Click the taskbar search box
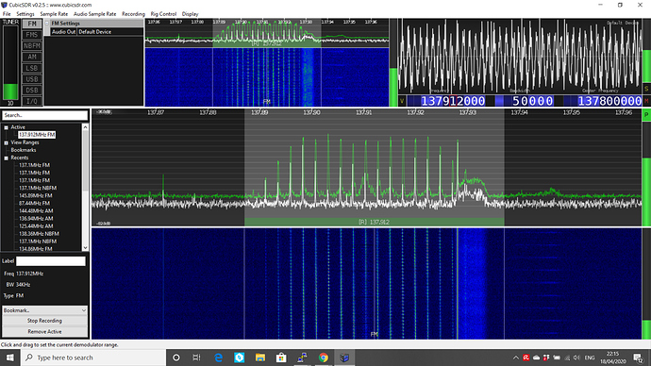The height and width of the screenshot is (366, 651). pos(93,358)
